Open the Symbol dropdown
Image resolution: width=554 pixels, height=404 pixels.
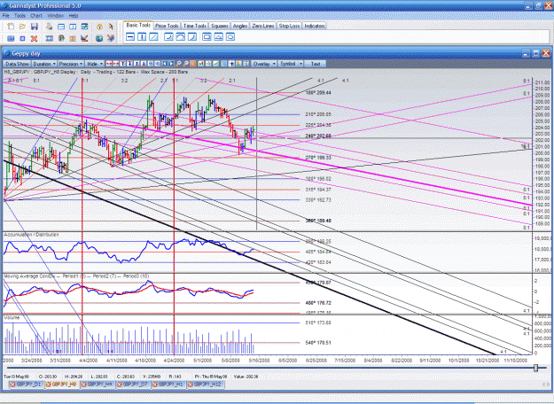tap(291, 64)
